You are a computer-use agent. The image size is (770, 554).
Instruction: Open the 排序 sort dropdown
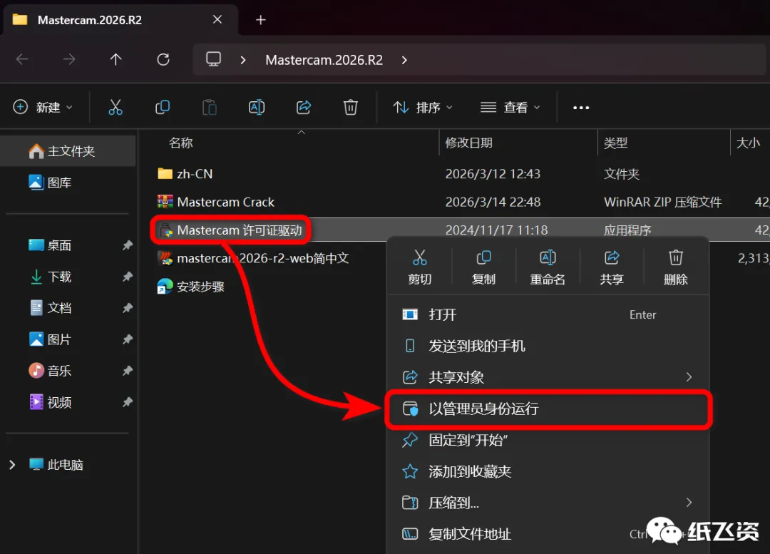tap(423, 107)
